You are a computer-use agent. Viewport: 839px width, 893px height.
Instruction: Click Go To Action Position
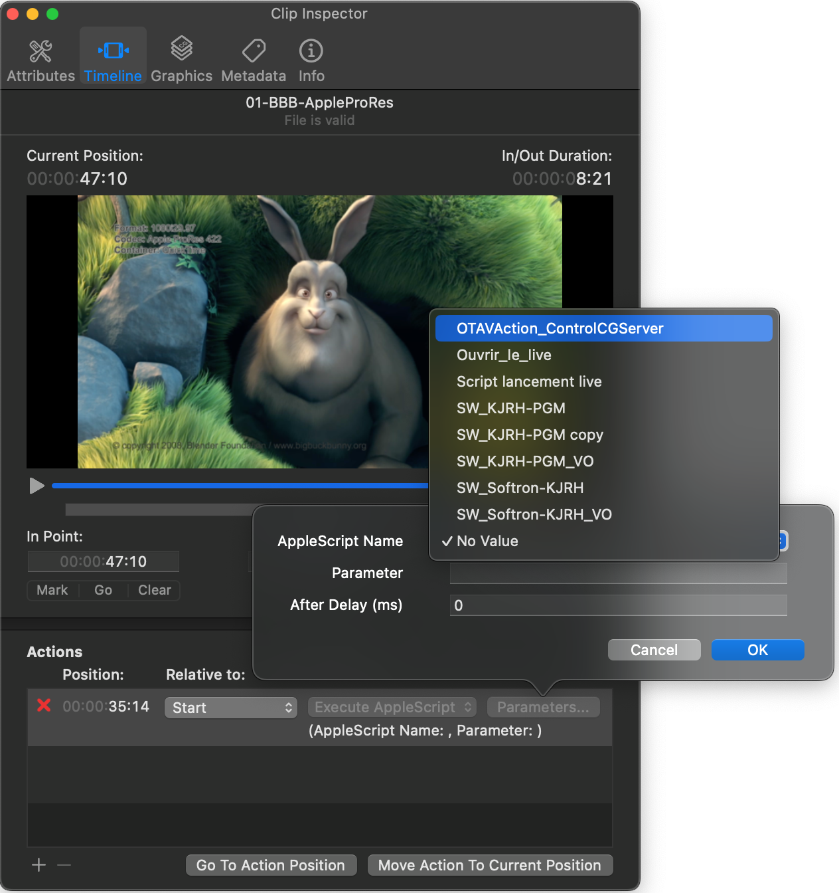pyautogui.click(x=271, y=865)
